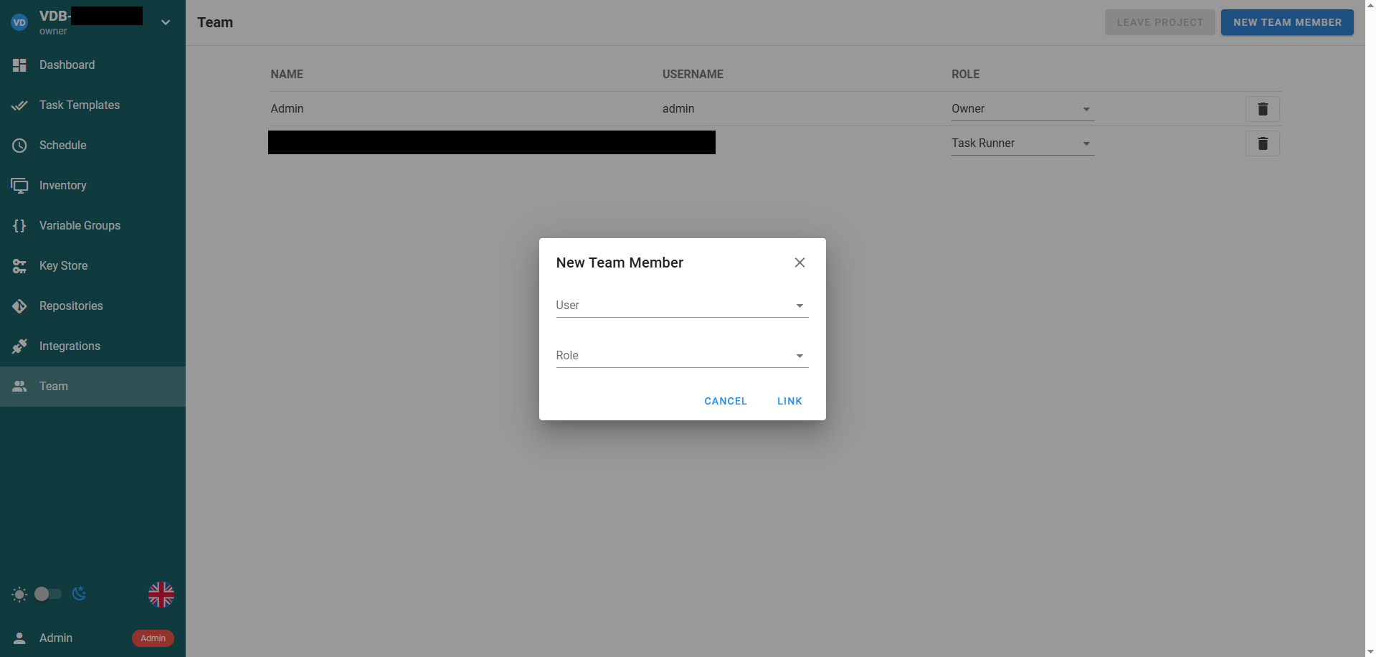1376x657 pixels.
Task: Open Task Templates from sidebar
Action: coord(79,105)
